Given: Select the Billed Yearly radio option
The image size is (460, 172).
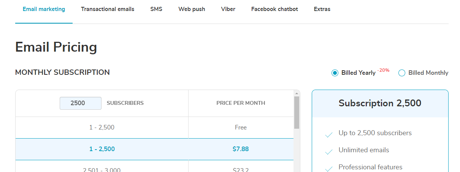Looking at the screenshot, I should pyautogui.click(x=335, y=73).
